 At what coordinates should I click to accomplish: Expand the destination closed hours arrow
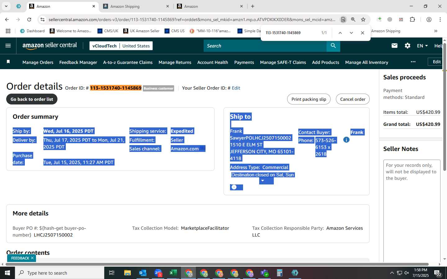click(x=263, y=181)
